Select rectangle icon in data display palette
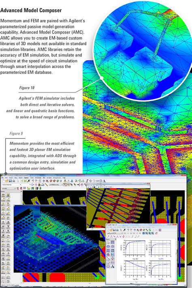The height and width of the screenshot is (288, 192). click(113, 262)
